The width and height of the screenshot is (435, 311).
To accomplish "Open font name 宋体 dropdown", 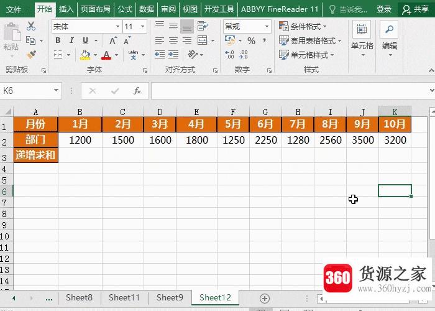I will 117,27.
